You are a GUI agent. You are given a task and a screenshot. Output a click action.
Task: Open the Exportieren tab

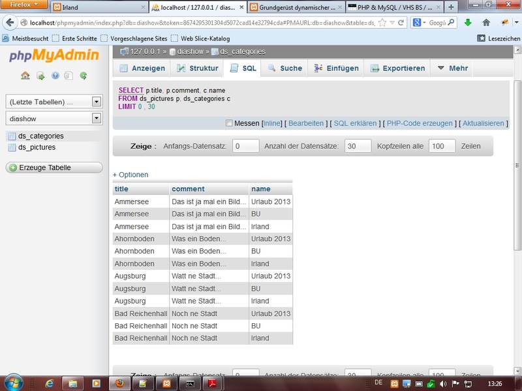[x=398, y=68]
